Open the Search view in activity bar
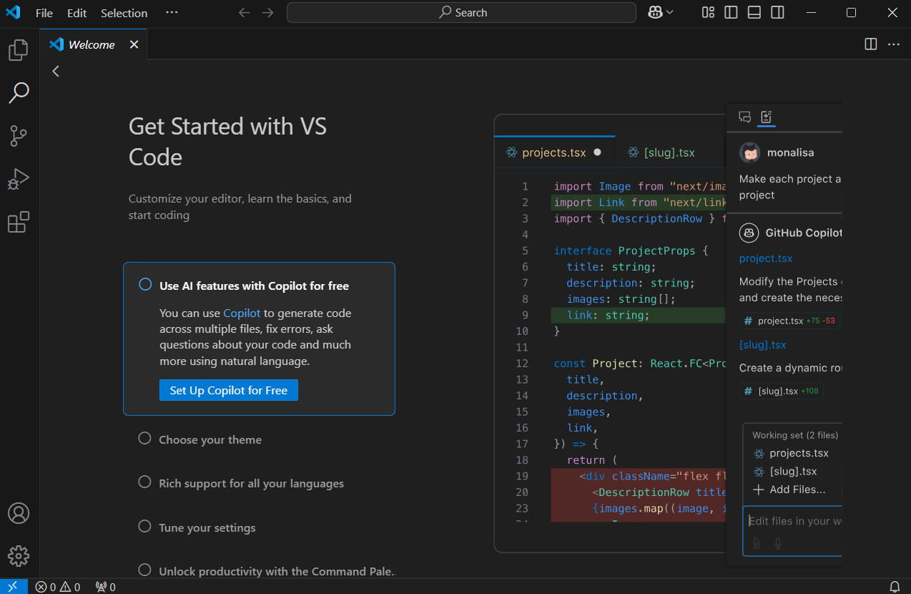Screen dimensions: 911x594 [x=19, y=92]
